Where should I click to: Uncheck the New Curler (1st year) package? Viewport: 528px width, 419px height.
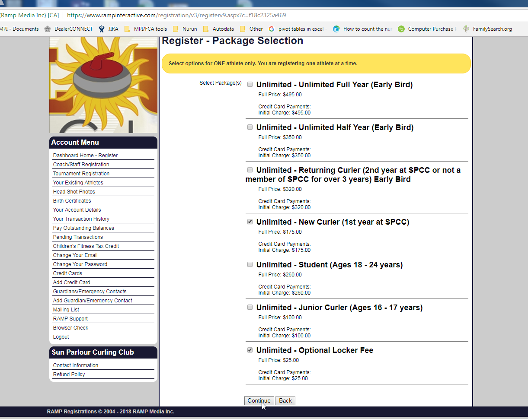[250, 222]
